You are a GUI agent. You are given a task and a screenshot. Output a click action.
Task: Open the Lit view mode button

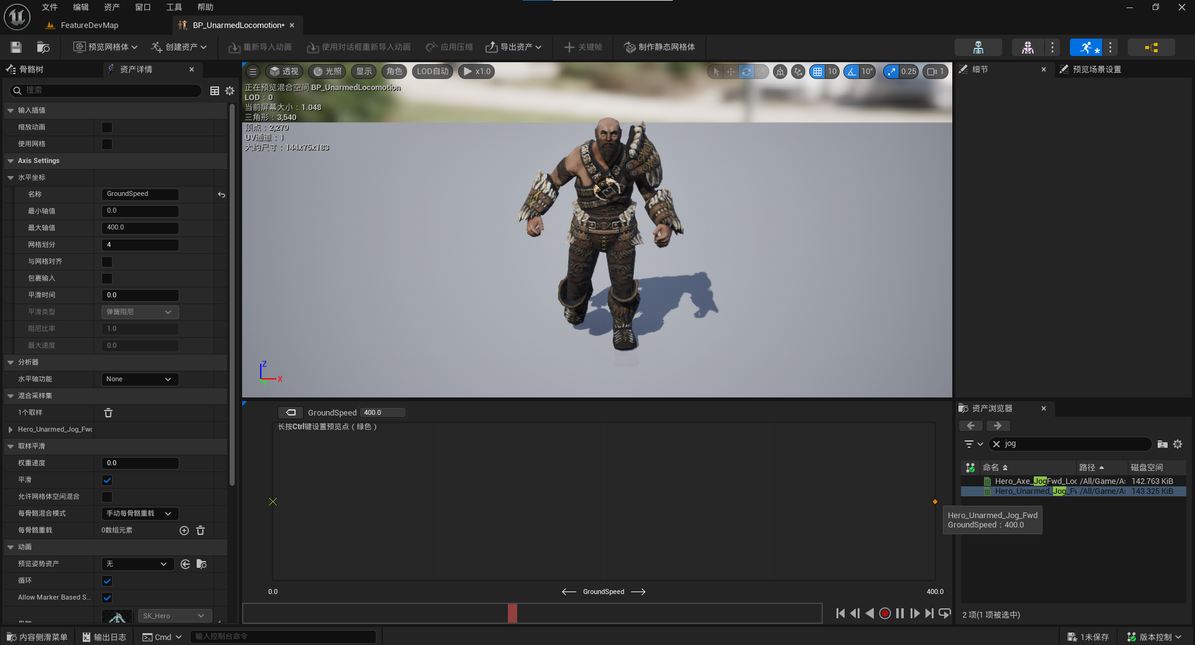[x=327, y=72]
